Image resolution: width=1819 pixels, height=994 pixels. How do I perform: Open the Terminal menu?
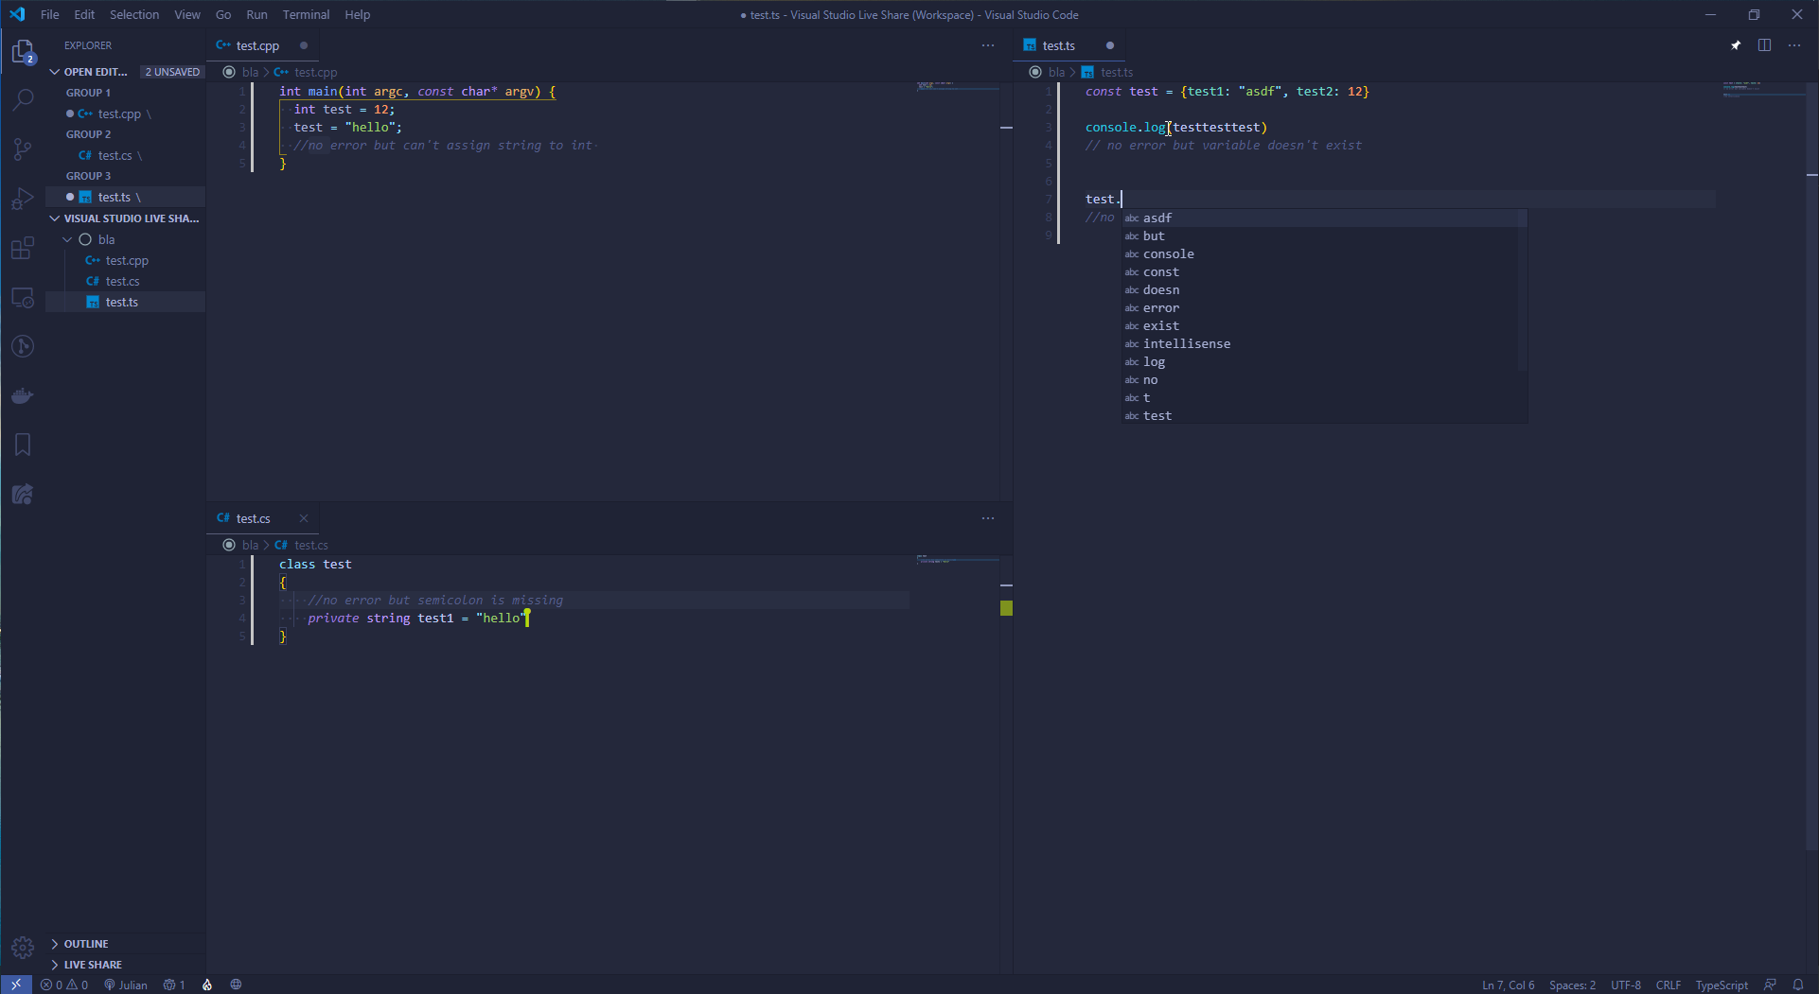tap(305, 14)
